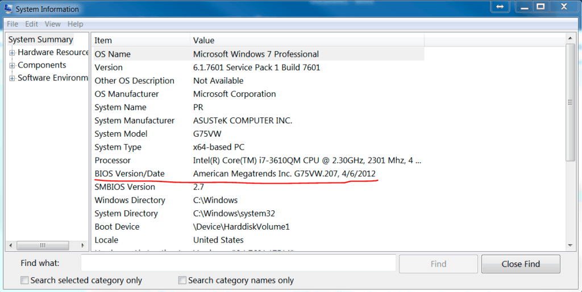Select the Windows Directory row

tap(259, 200)
